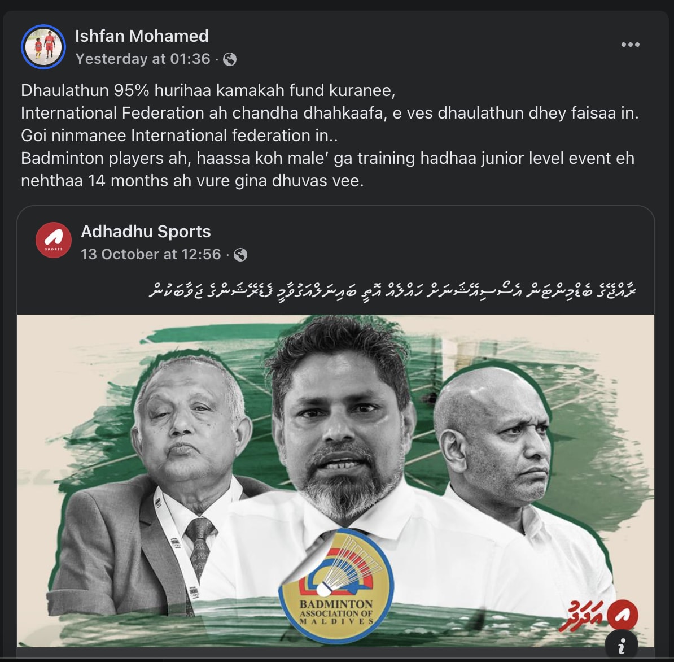This screenshot has width=674, height=662.
Task: Click the red Adhadhu watermark in image corner
Action: coord(598,615)
